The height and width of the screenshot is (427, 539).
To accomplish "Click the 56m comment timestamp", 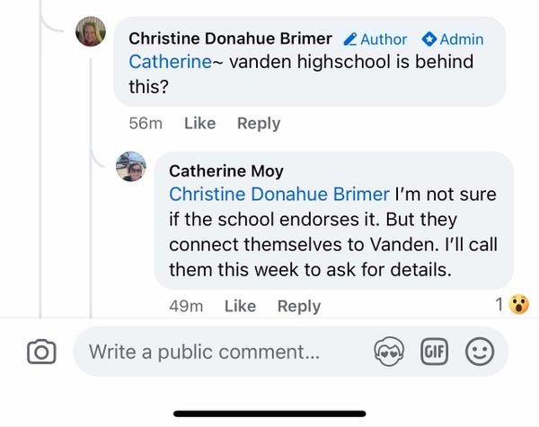I will pos(145,123).
